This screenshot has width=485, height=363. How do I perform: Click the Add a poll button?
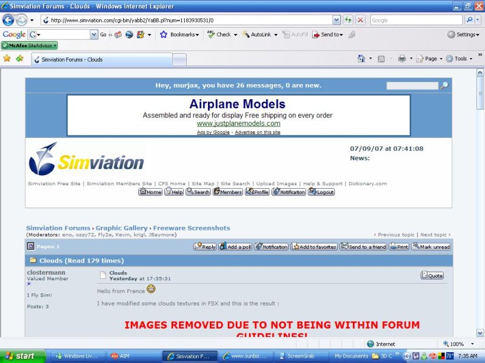[235, 246]
